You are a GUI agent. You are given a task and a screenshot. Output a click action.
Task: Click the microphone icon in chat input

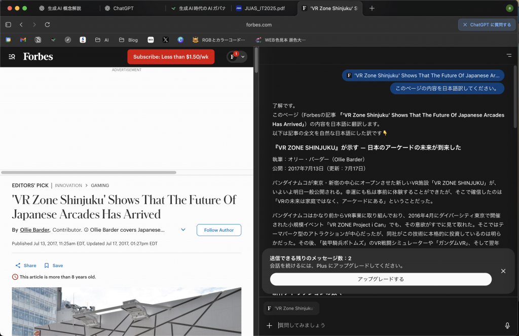(x=507, y=325)
